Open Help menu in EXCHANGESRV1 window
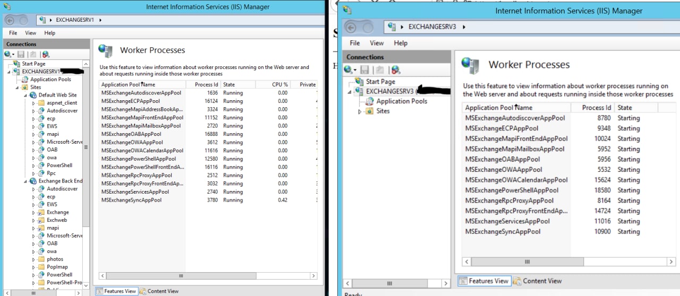 [x=49, y=33]
